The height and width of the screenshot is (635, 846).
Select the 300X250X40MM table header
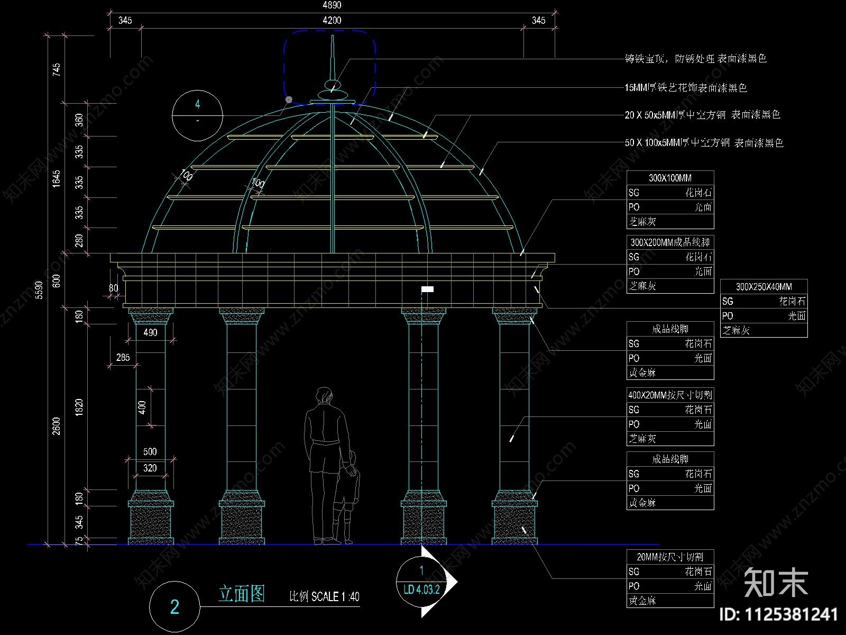tap(764, 287)
